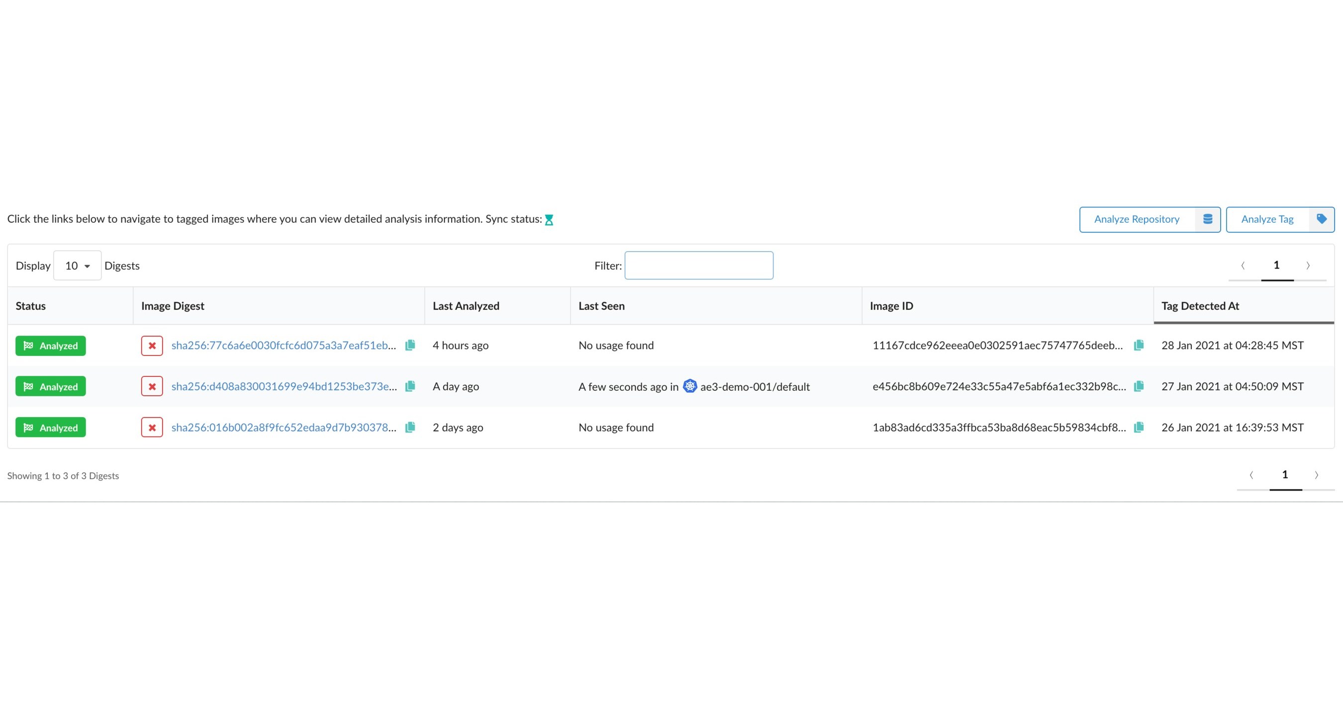Select page 1 in top pagination
The width and height of the screenshot is (1343, 703).
1277,266
